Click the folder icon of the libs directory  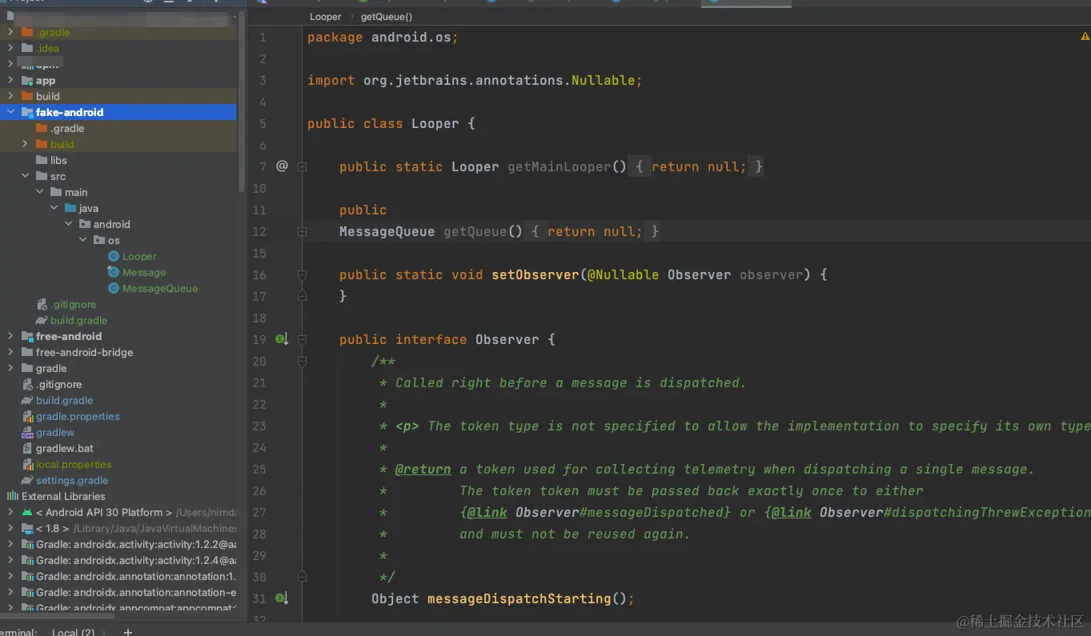click(42, 160)
